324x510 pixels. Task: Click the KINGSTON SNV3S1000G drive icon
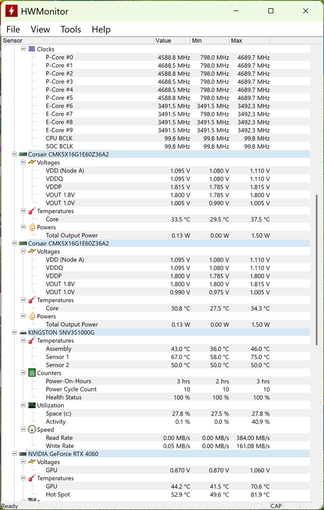23,333
